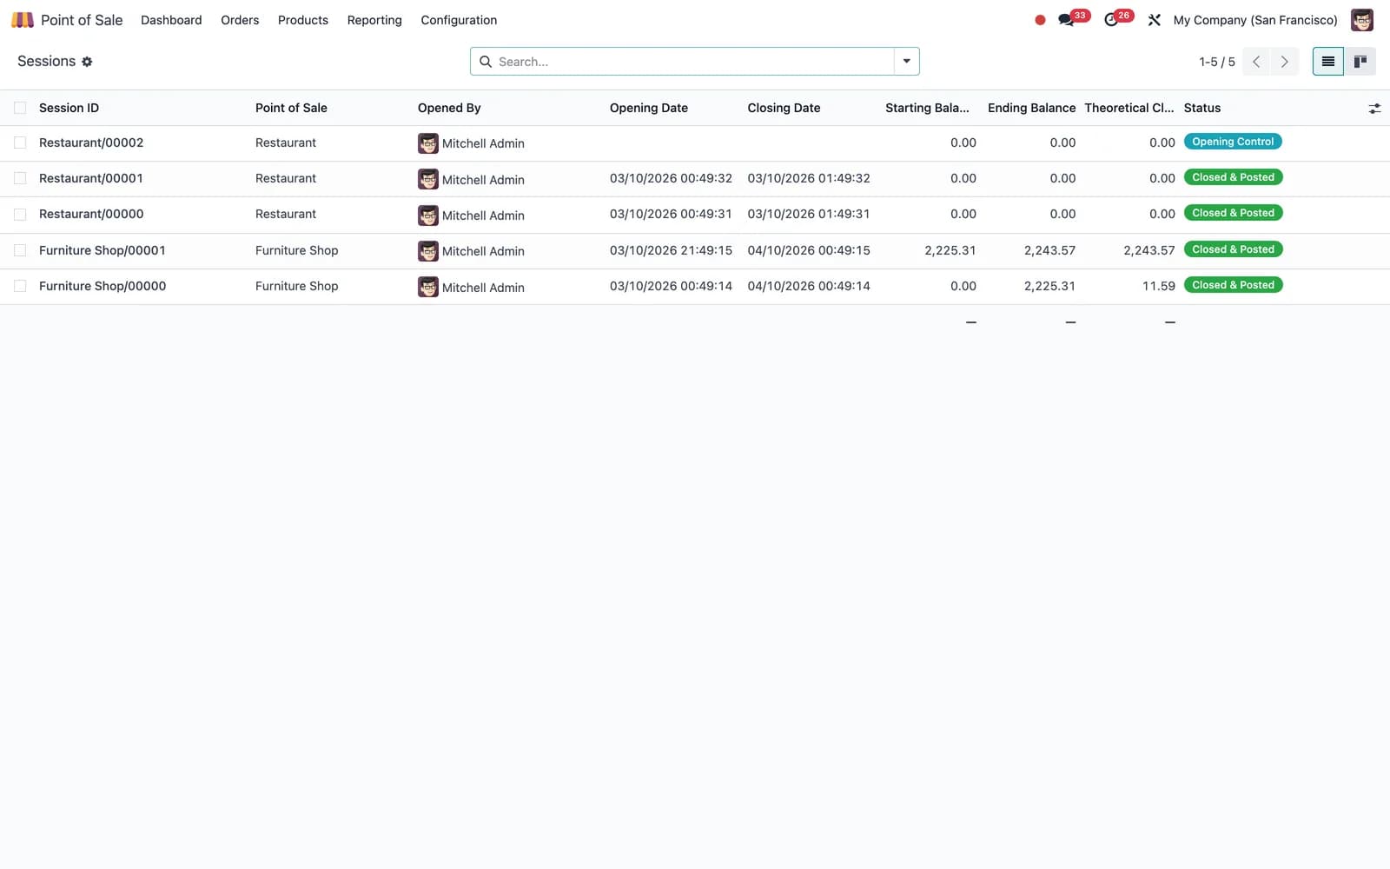This screenshot has height=869, width=1390.
Task: Open the Orders menu
Action: coord(240,20)
